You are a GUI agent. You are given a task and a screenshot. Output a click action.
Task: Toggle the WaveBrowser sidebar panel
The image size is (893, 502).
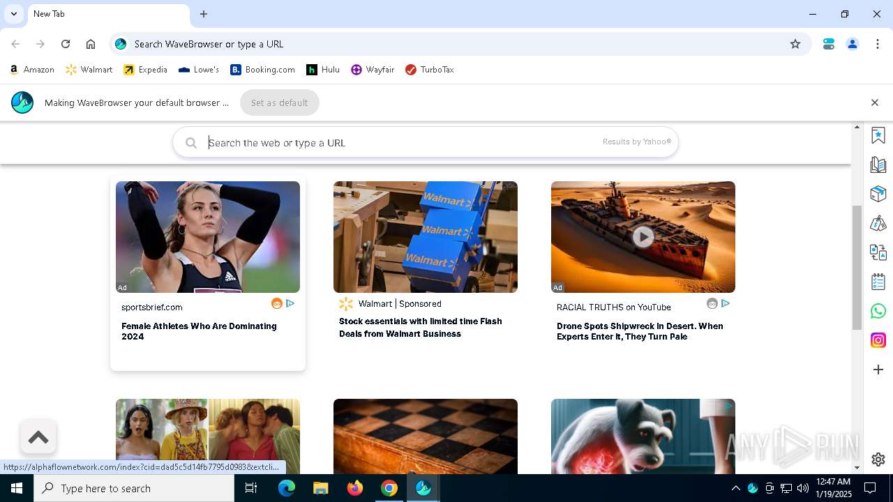[x=829, y=44]
